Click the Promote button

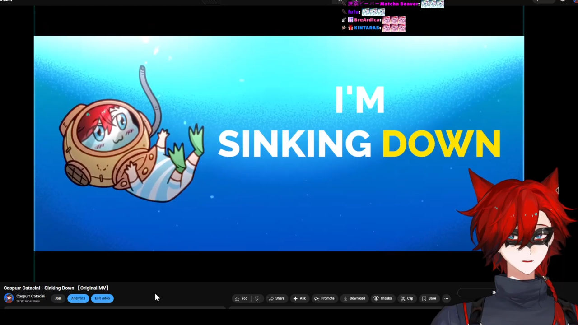click(324, 298)
